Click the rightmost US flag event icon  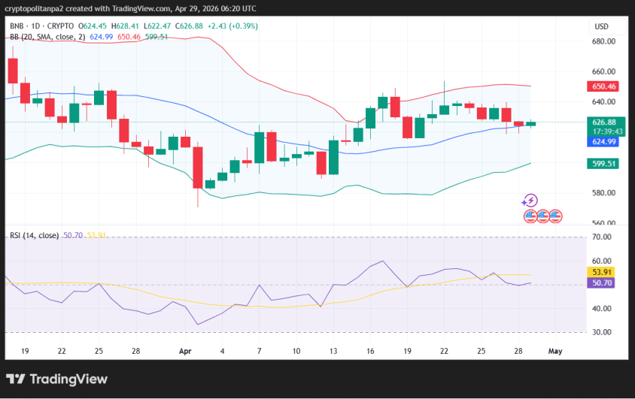[555, 216]
